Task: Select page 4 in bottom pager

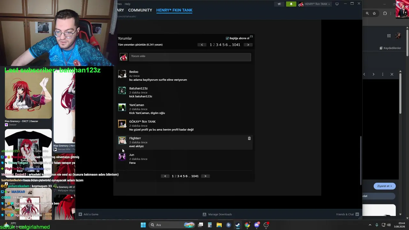Action: (x=181, y=176)
